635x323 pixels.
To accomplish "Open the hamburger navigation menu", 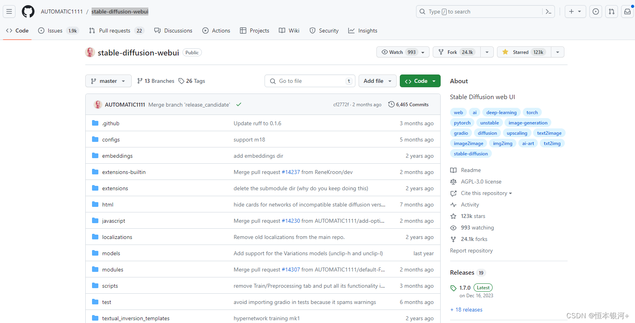I will (9, 11).
